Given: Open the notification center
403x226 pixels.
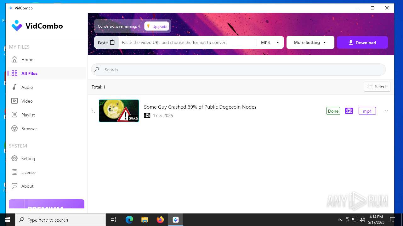Looking at the screenshot, I should click(x=393, y=220).
